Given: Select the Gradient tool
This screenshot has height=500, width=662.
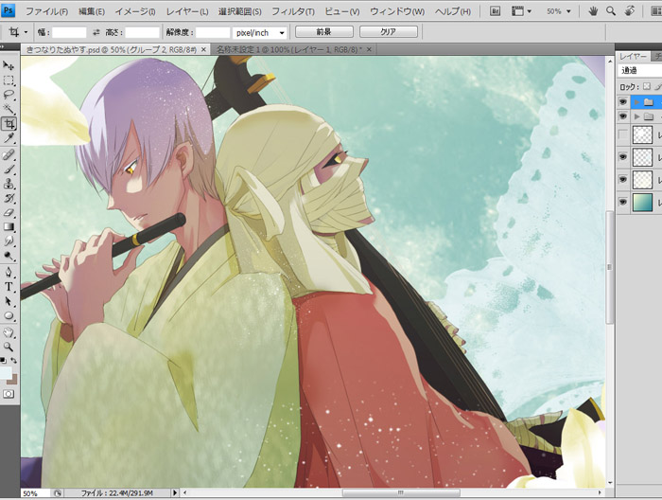Looking at the screenshot, I should [x=8, y=226].
